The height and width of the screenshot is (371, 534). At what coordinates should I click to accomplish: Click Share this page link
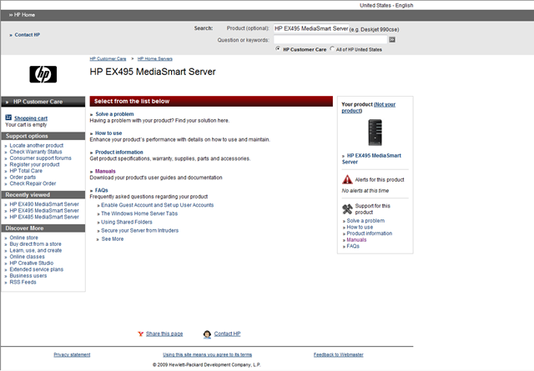click(164, 333)
